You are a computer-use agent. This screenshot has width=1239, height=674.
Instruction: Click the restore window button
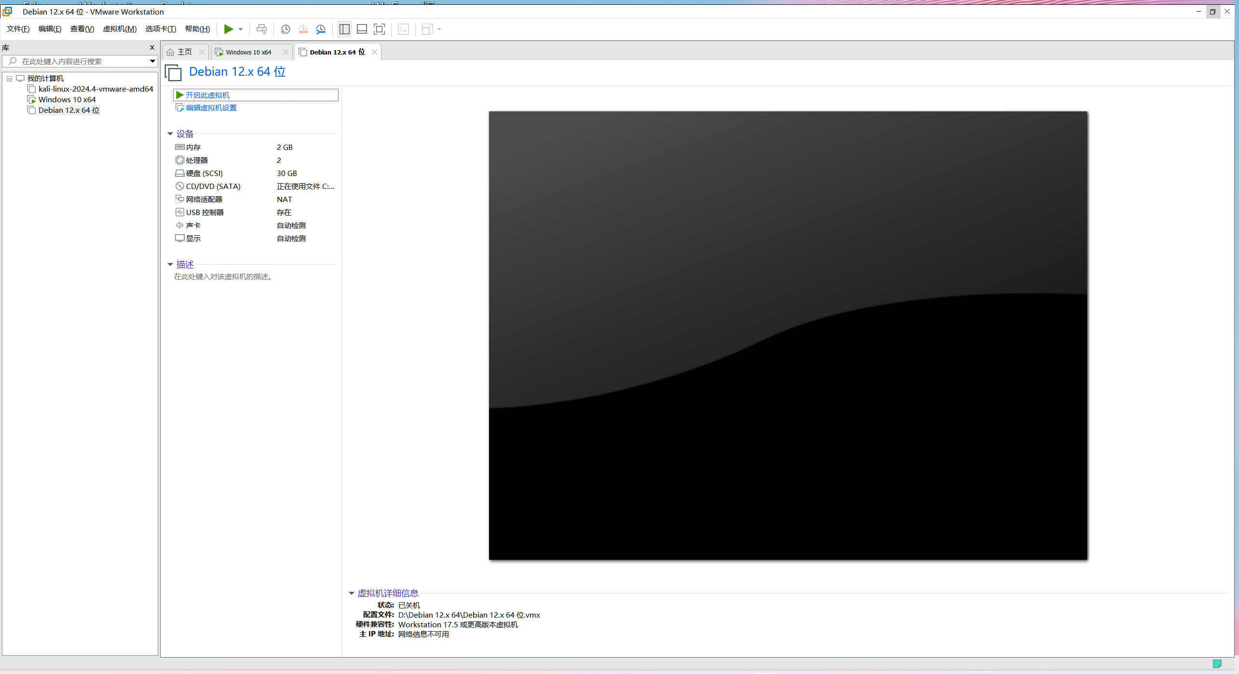[1212, 12]
